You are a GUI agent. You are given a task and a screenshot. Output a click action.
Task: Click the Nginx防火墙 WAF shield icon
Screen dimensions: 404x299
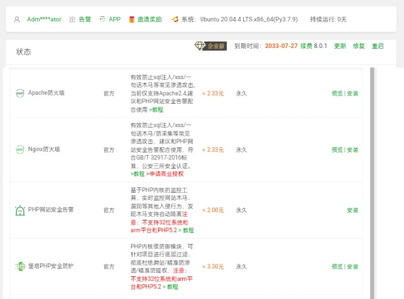click(19, 149)
